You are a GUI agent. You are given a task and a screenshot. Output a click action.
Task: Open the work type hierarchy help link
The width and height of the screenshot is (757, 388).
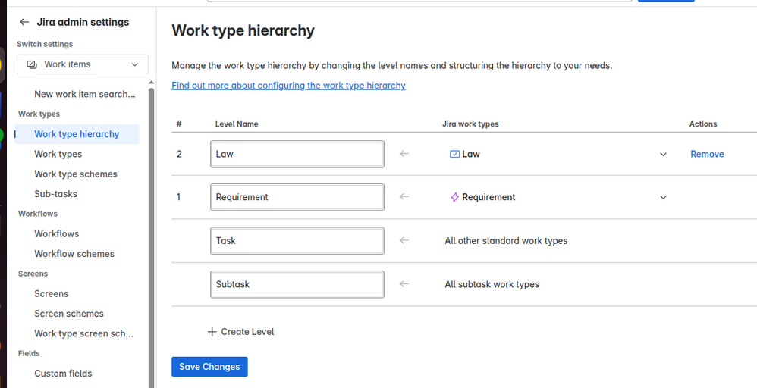[x=288, y=86]
